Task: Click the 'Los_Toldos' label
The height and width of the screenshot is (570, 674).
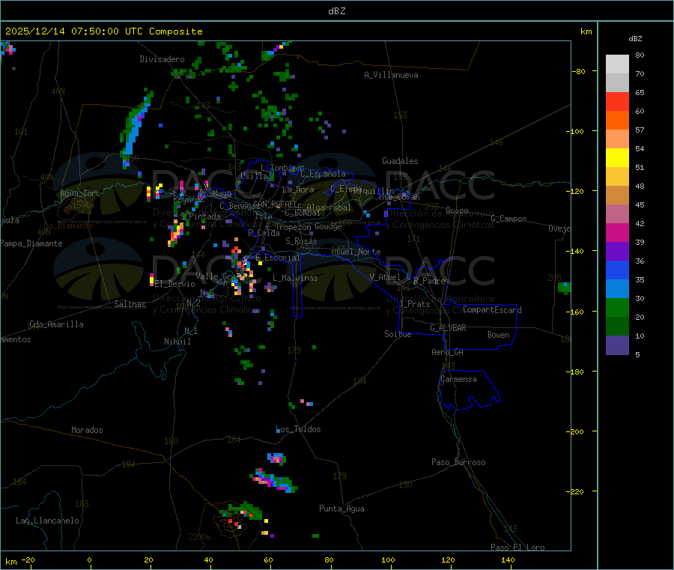Action: [x=298, y=429]
